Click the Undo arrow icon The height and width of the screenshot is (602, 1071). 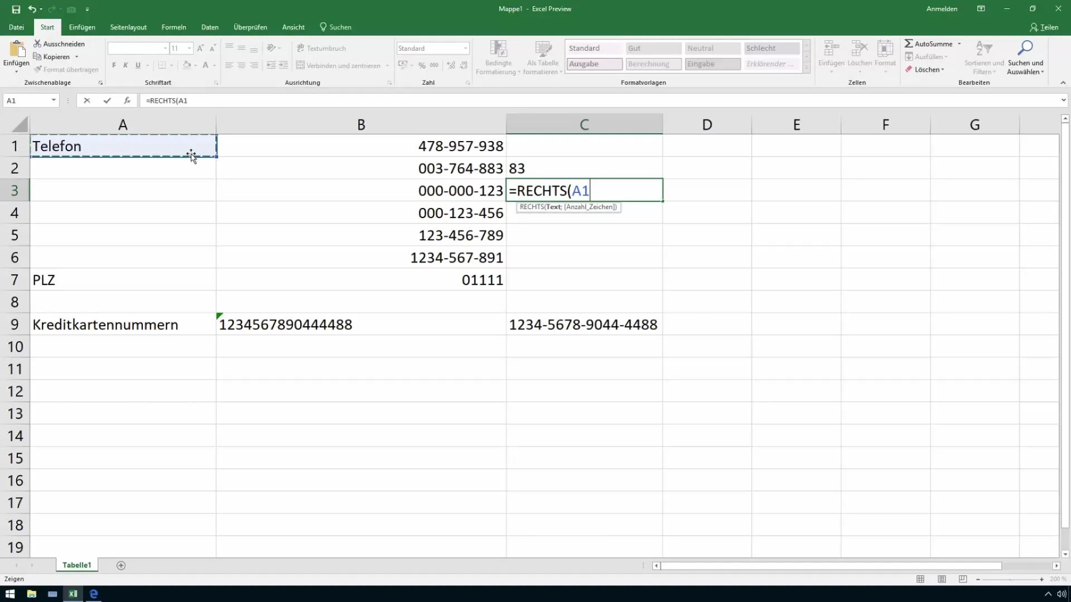click(x=32, y=9)
